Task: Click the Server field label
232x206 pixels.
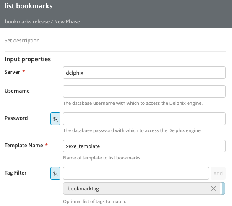Action: click(13, 72)
